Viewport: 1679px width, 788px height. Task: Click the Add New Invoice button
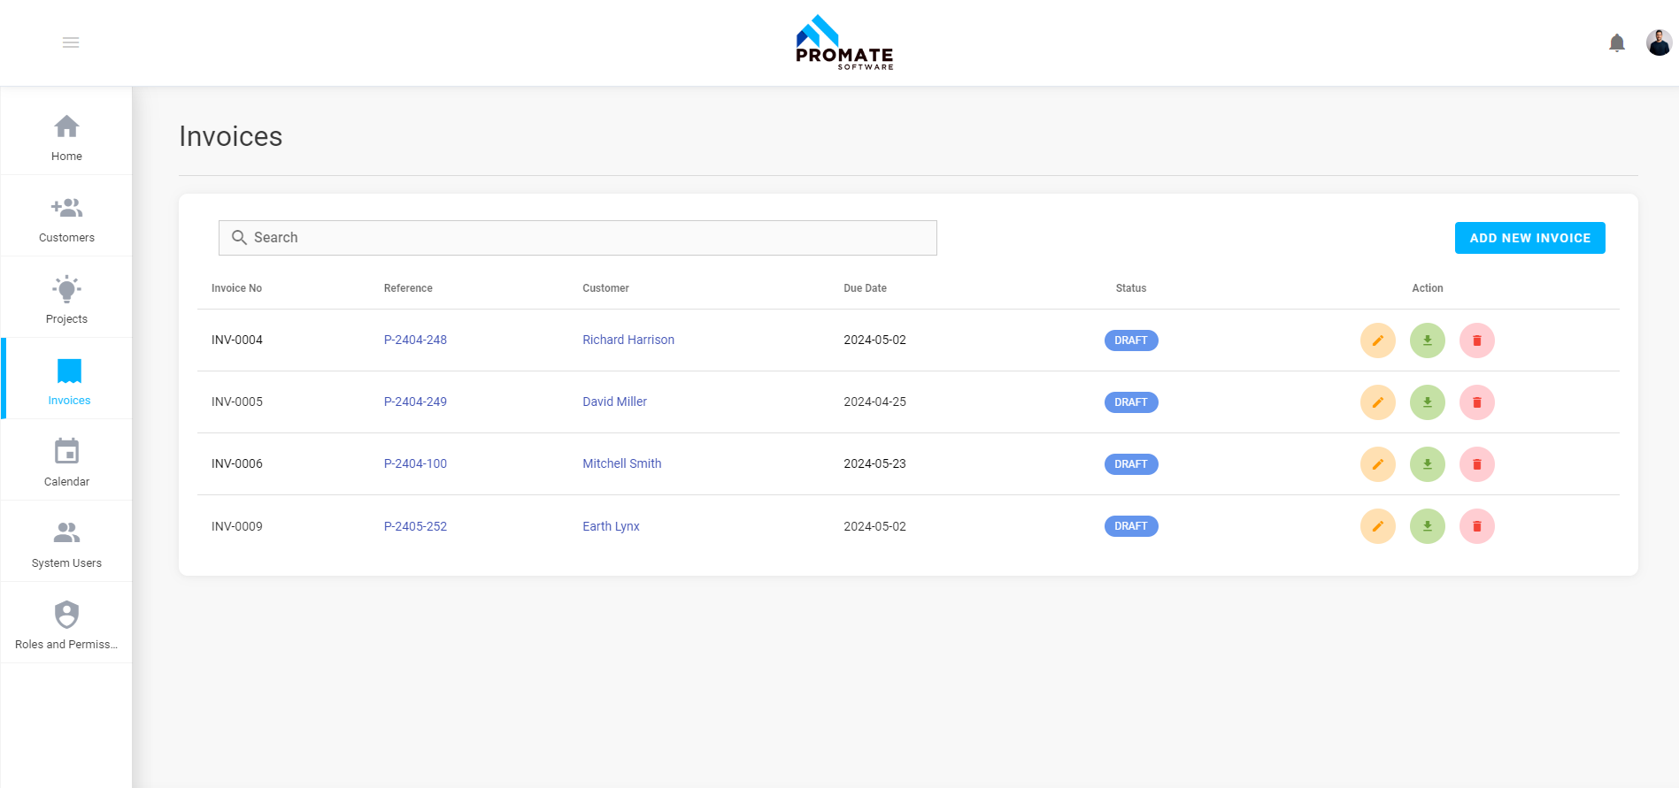1529,238
